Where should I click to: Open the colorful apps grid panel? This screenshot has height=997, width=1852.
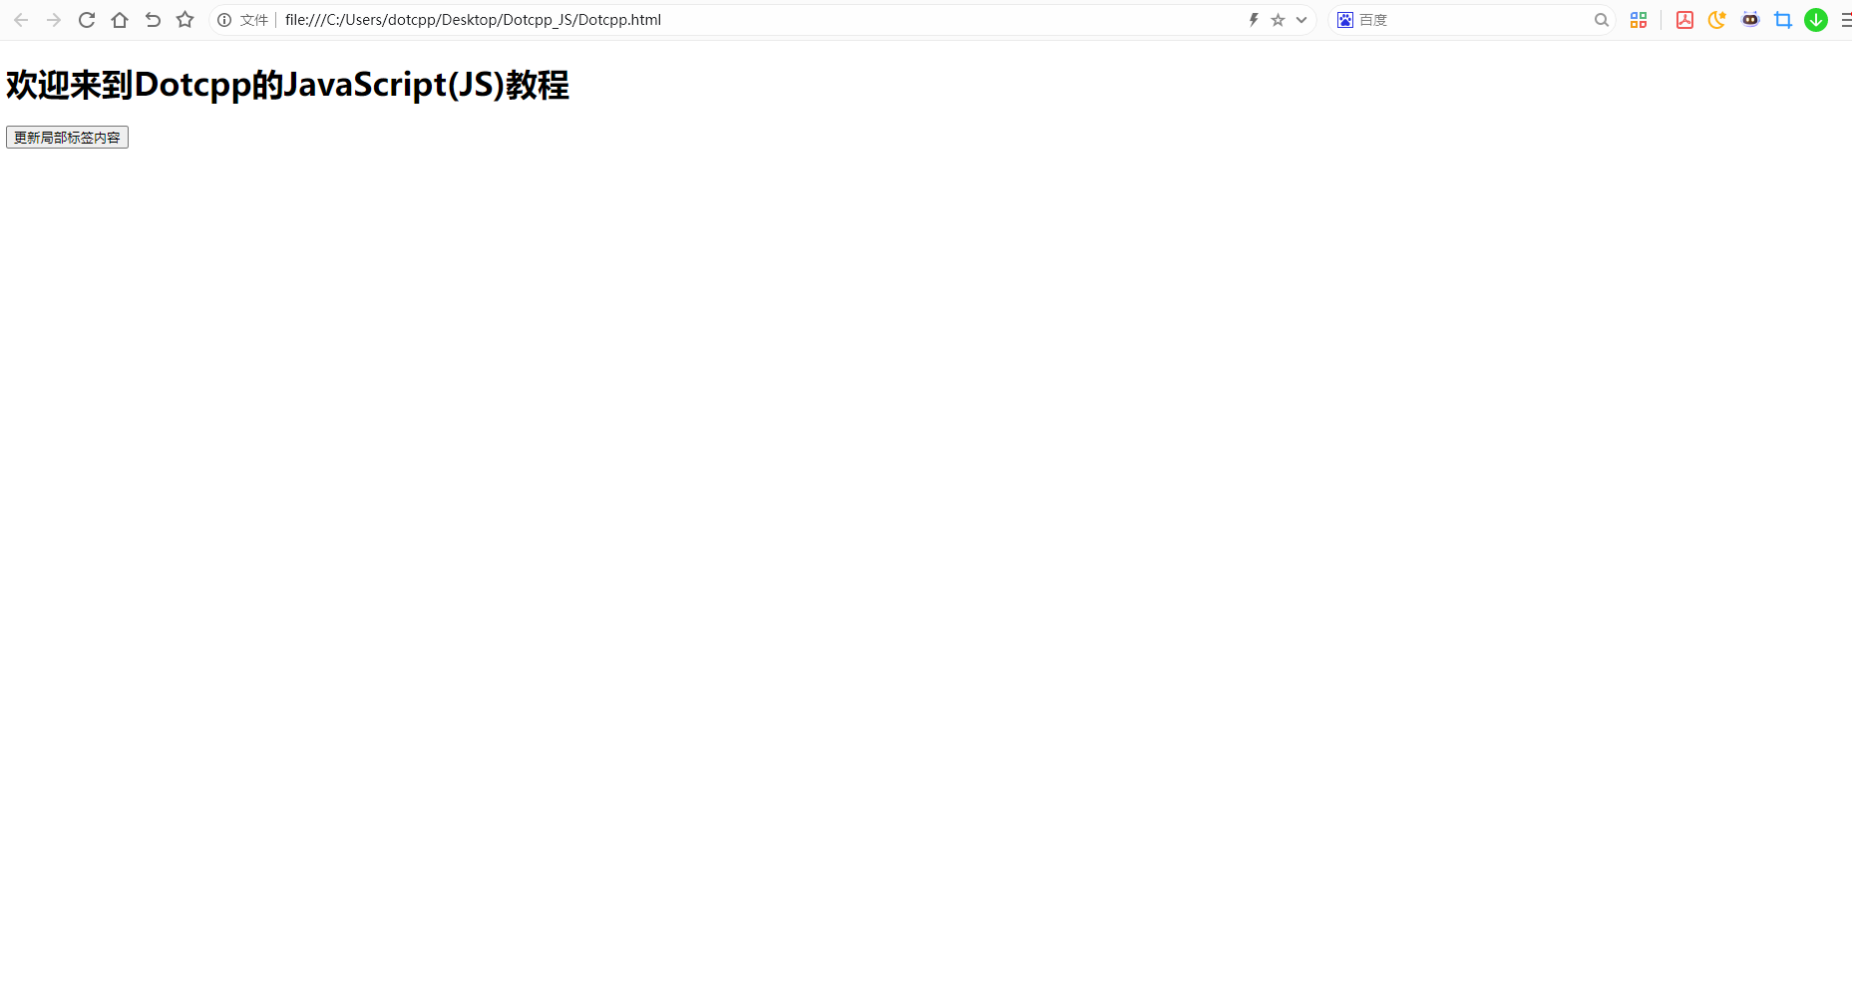(1639, 19)
